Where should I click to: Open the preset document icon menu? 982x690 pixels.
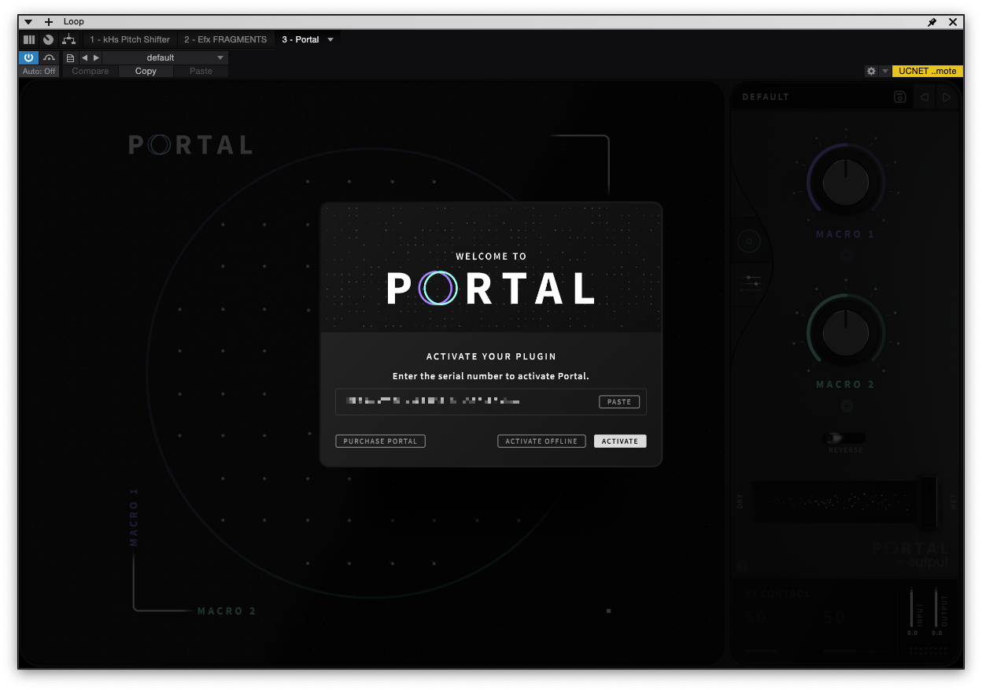click(x=70, y=57)
